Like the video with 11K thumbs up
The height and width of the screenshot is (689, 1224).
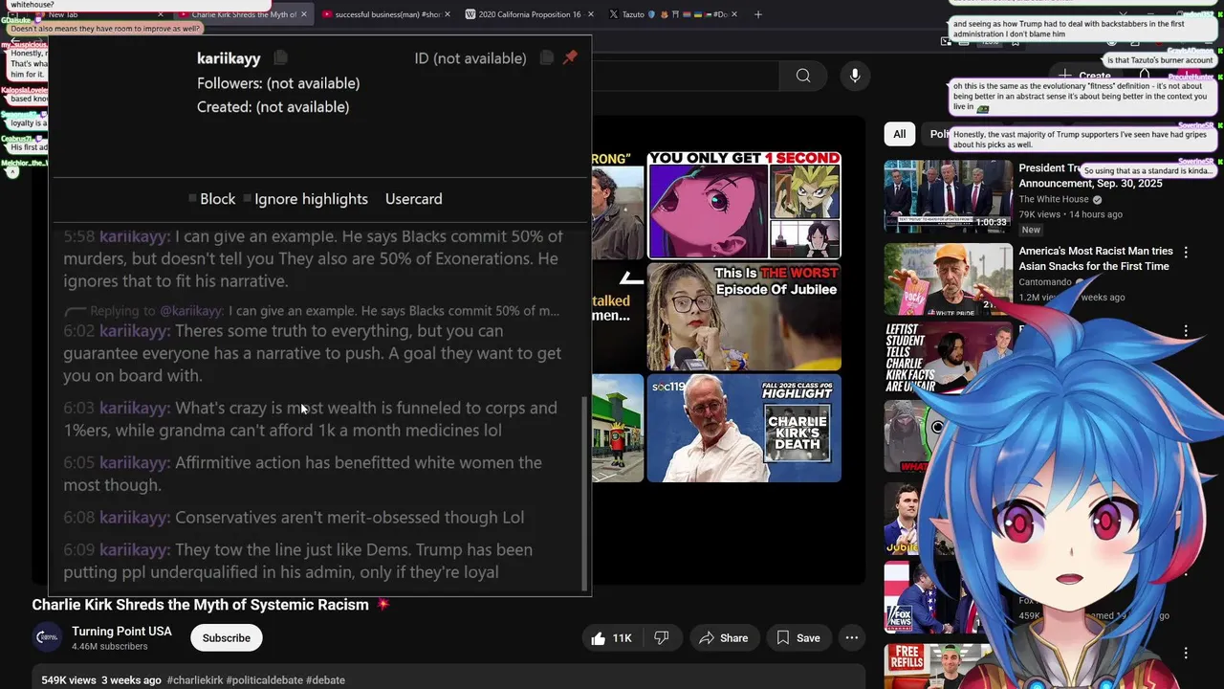tap(611, 638)
